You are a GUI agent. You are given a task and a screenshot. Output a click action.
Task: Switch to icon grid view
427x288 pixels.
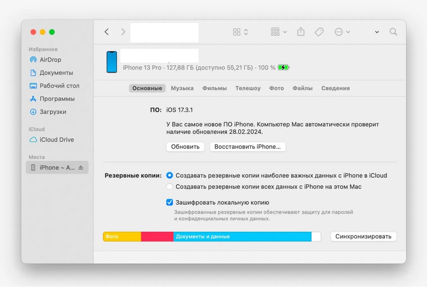click(237, 32)
